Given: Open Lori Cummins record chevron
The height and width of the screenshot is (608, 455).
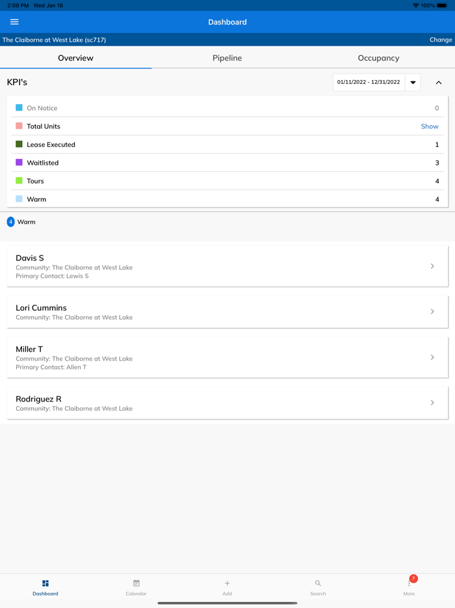Looking at the screenshot, I should coord(432,311).
